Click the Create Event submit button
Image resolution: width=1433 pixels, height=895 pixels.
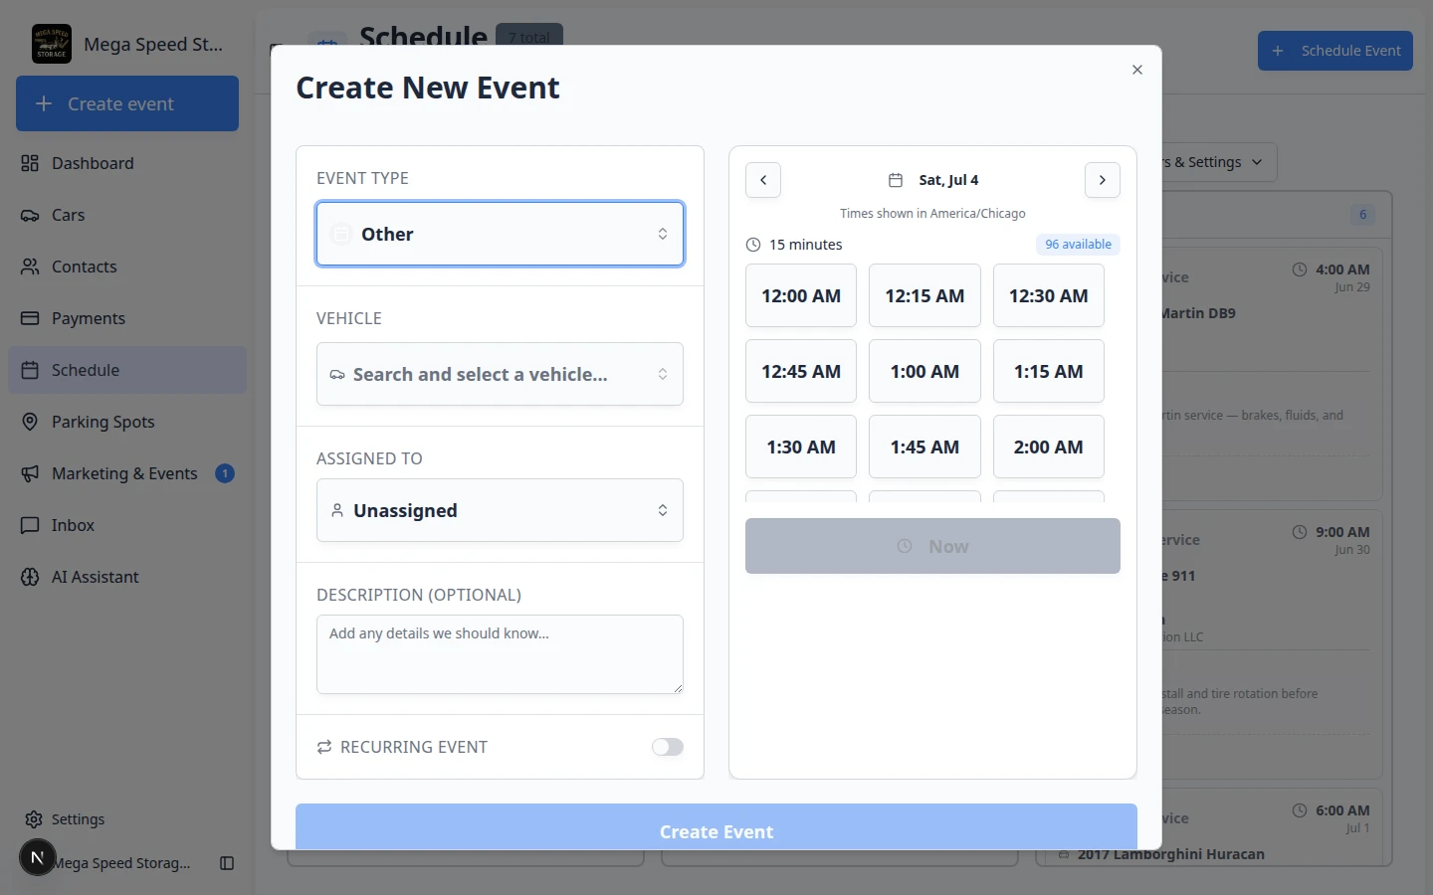(x=716, y=827)
